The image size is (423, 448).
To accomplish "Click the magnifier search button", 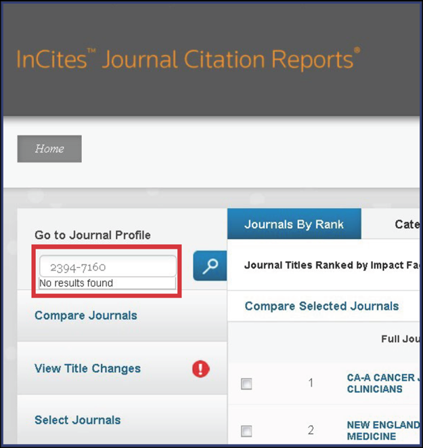I will [210, 266].
